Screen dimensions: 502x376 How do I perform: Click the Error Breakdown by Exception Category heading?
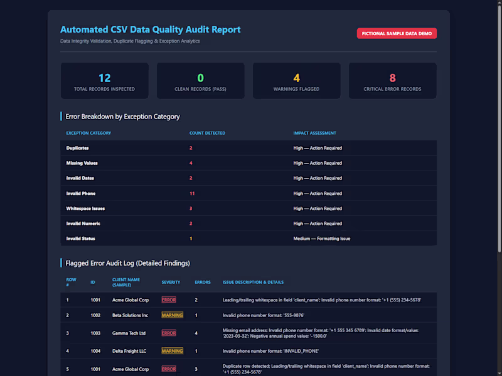point(122,117)
